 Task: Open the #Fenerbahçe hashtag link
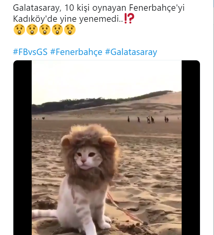point(76,52)
